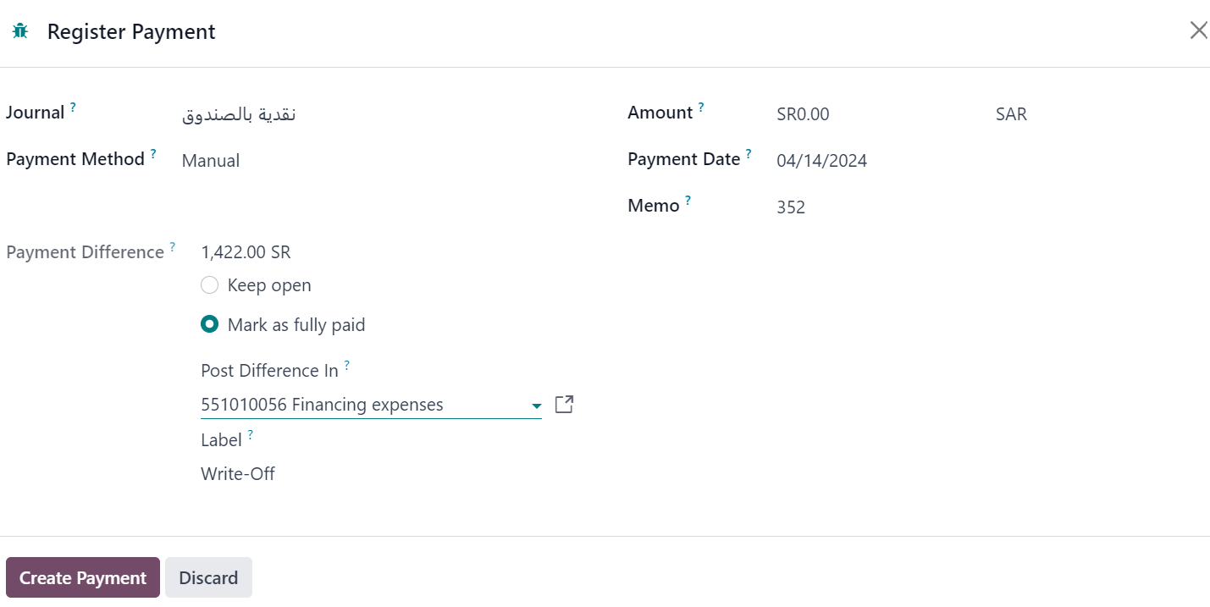Click help icon beside Payment Date

pos(749,154)
